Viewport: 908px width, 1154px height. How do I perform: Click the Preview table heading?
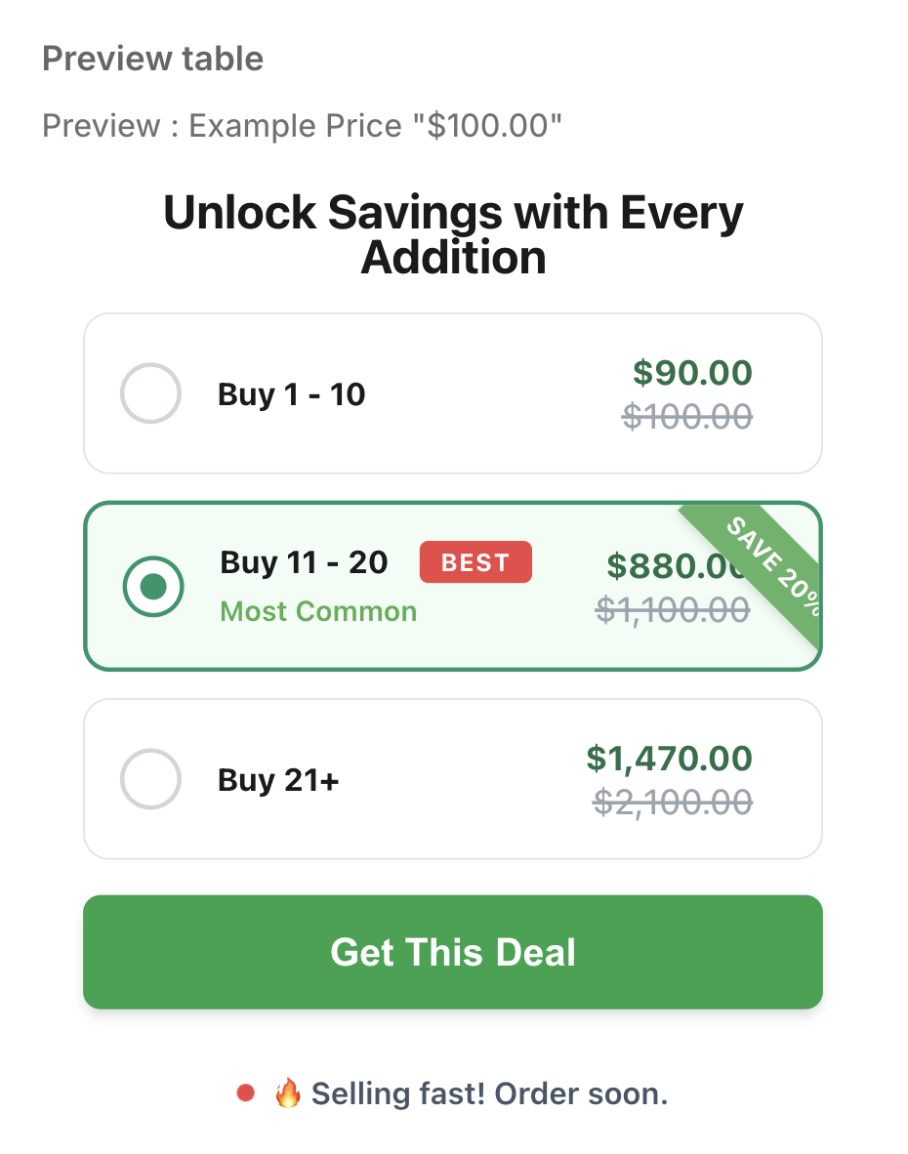[x=153, y=59]
